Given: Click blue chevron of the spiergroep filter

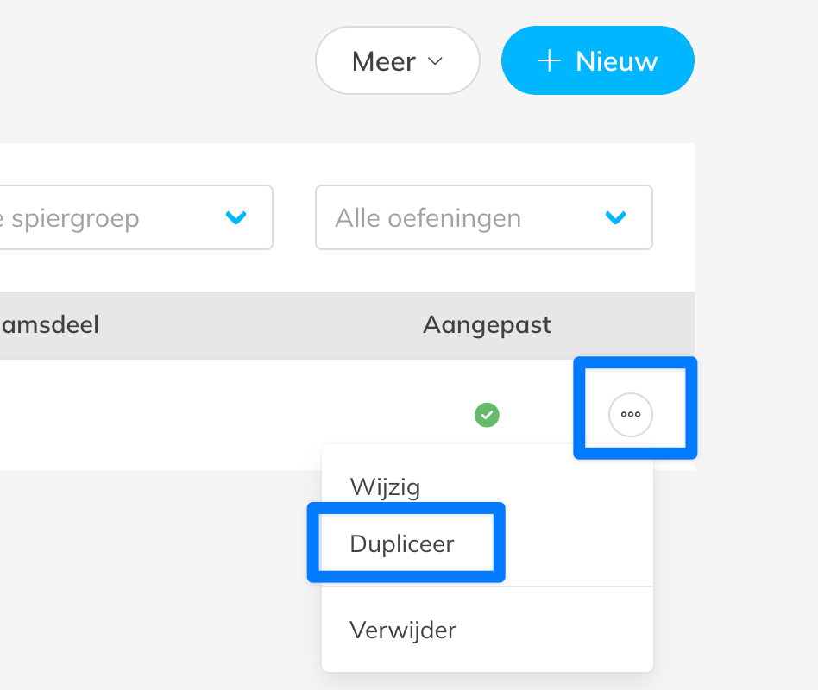Looking at the screenshot, I should (236, 217).
